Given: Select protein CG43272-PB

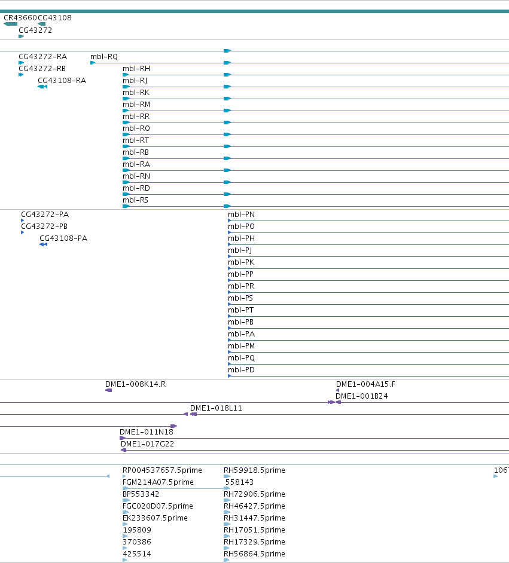Looking at the screenshot, I should coord(44,226).
